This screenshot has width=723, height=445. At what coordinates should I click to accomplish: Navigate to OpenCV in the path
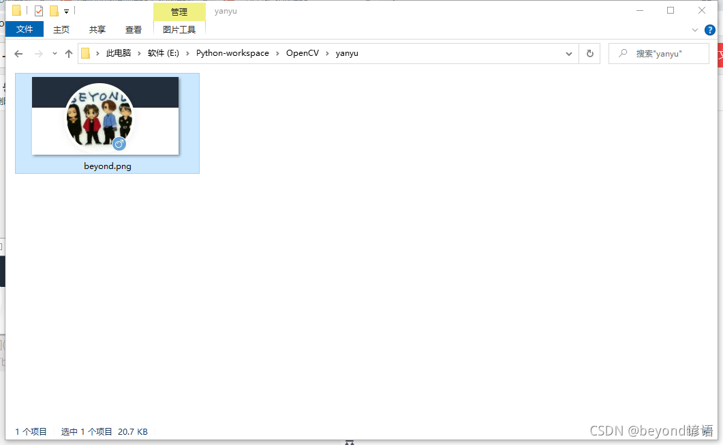[303, 53]
